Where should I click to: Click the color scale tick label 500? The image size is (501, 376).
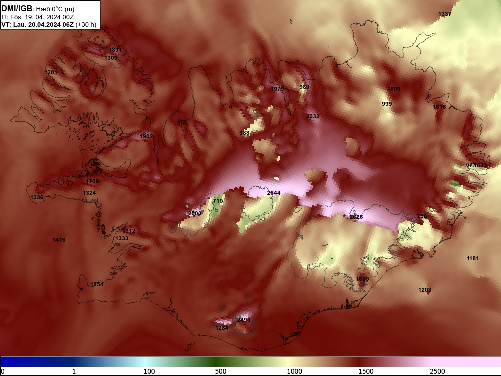(221, 371)
